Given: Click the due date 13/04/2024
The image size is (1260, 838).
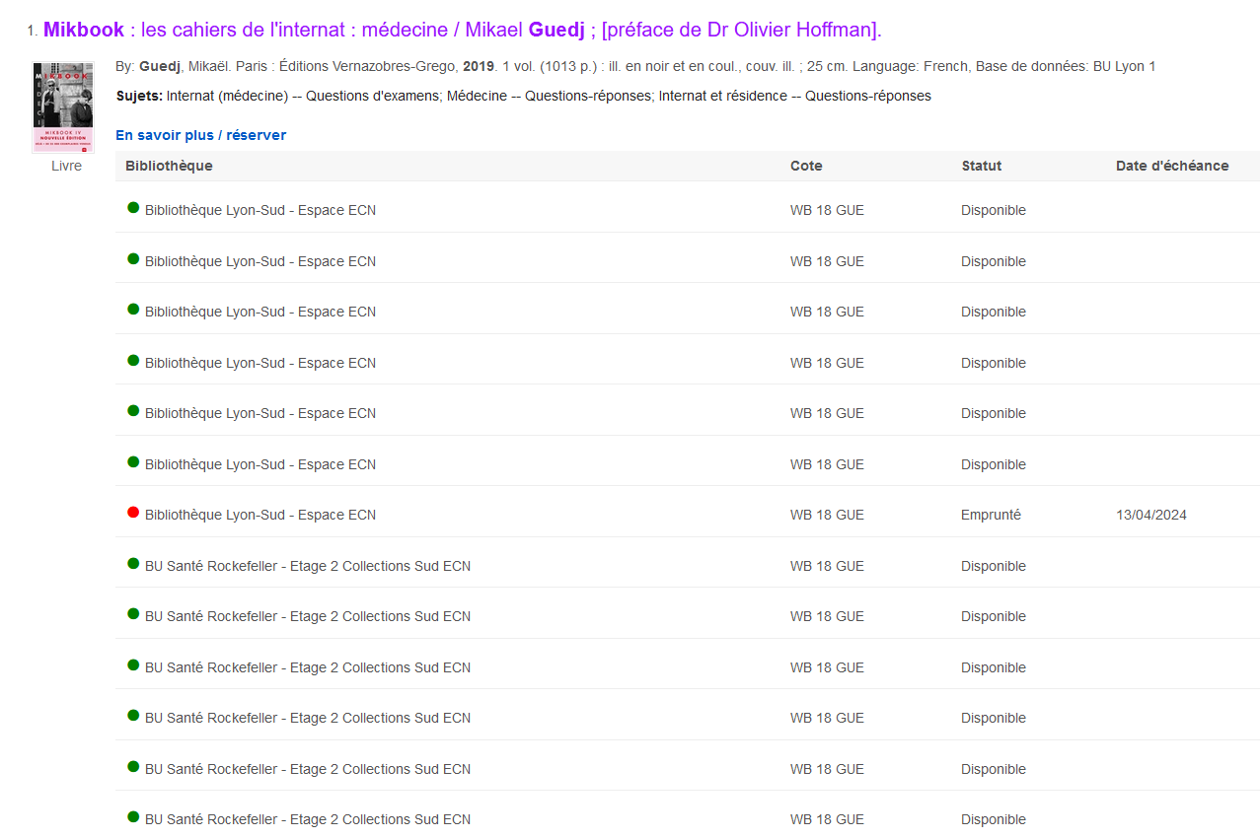Looking at the screenshot, I should [1150, 515].
